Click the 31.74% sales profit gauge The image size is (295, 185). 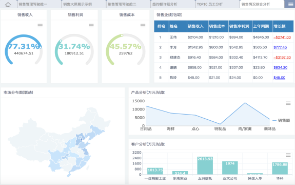pos(74,49)
